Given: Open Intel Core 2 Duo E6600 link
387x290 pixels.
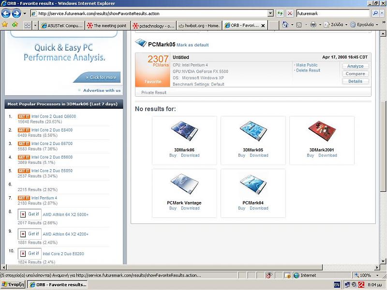Looking at the screenshot, I should (52, 157).
